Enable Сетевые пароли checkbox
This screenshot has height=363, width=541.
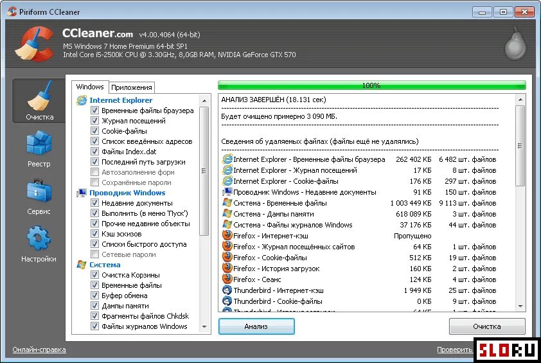94,254
